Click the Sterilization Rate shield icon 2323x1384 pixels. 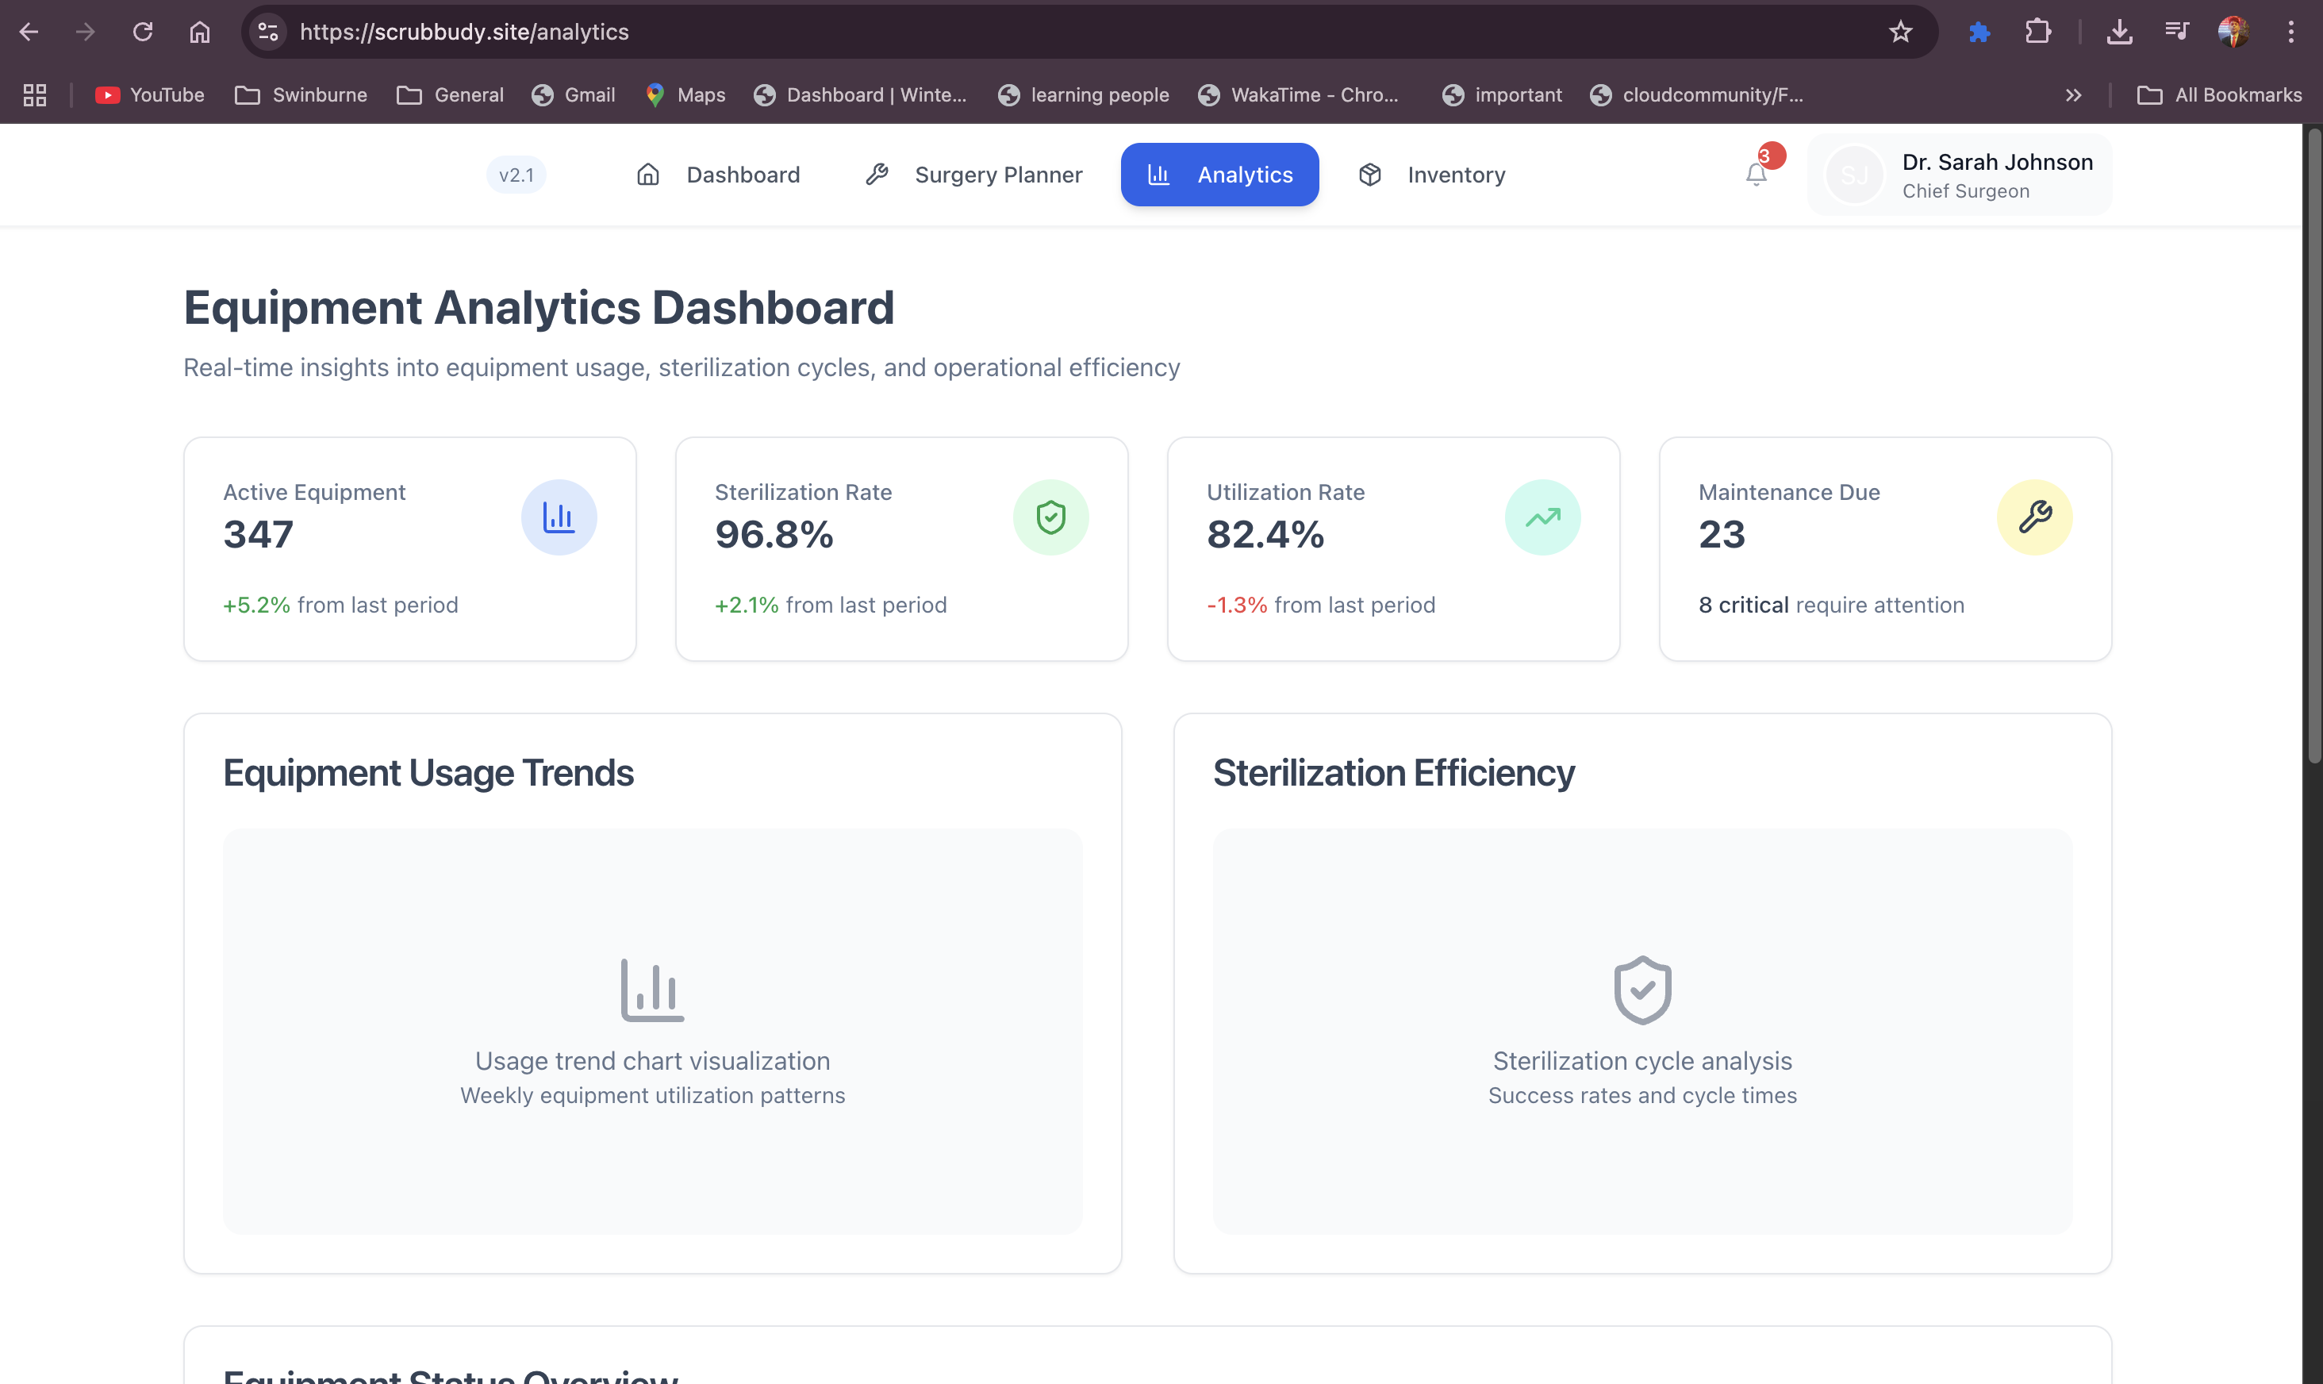coord(1050,517)
